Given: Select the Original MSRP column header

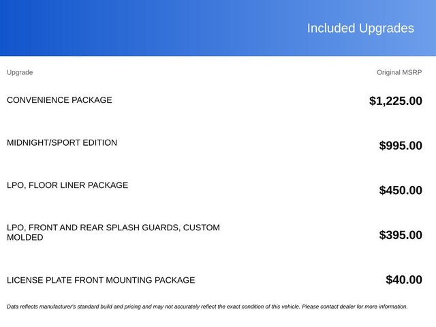Looking at the screenshot, I should tap(399, 72).
